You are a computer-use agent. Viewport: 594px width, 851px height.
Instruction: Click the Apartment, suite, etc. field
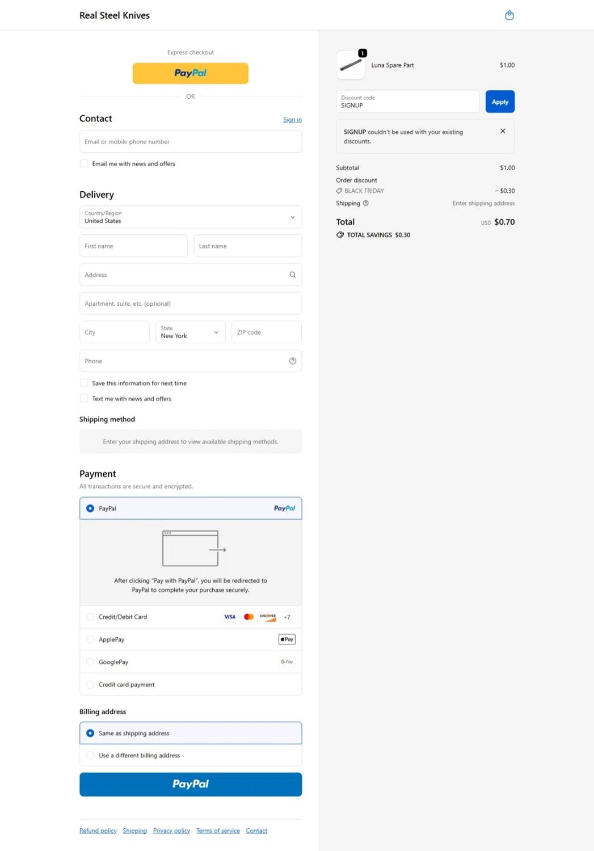click(191, 304)
